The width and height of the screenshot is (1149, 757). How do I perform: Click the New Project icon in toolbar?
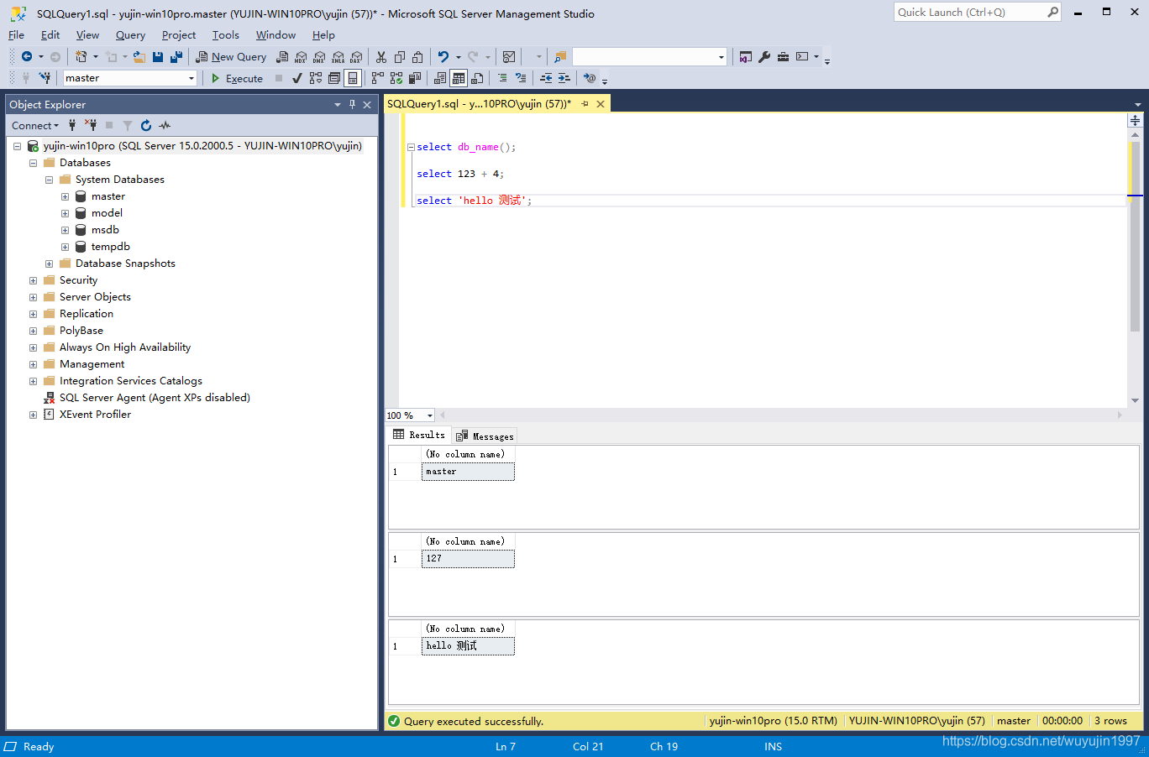(x=81, y=57)
